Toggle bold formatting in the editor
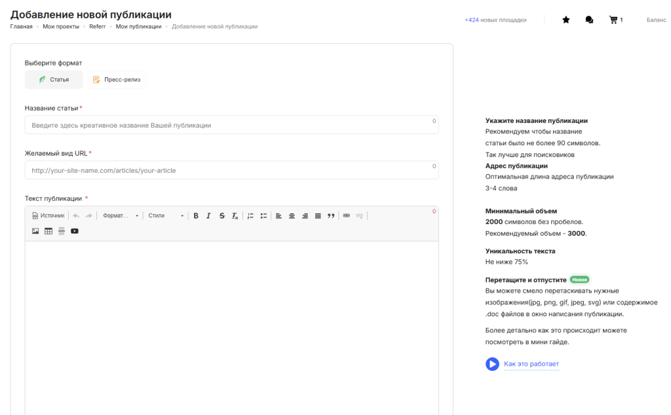The height and width of the screenshot is (415, 671). pos(196,215)
